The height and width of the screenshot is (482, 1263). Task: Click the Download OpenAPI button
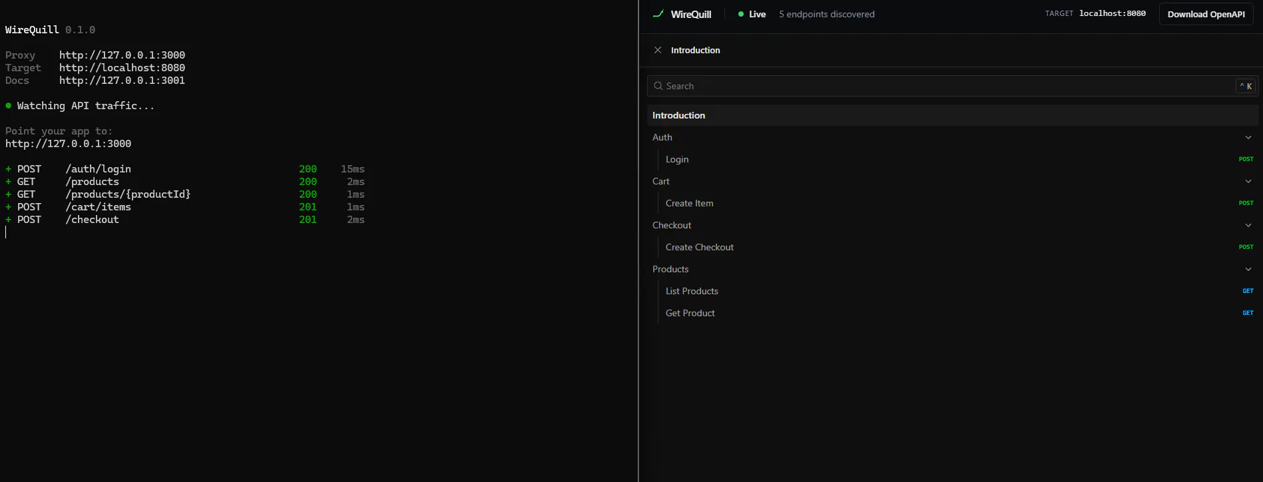point(1206,14)
